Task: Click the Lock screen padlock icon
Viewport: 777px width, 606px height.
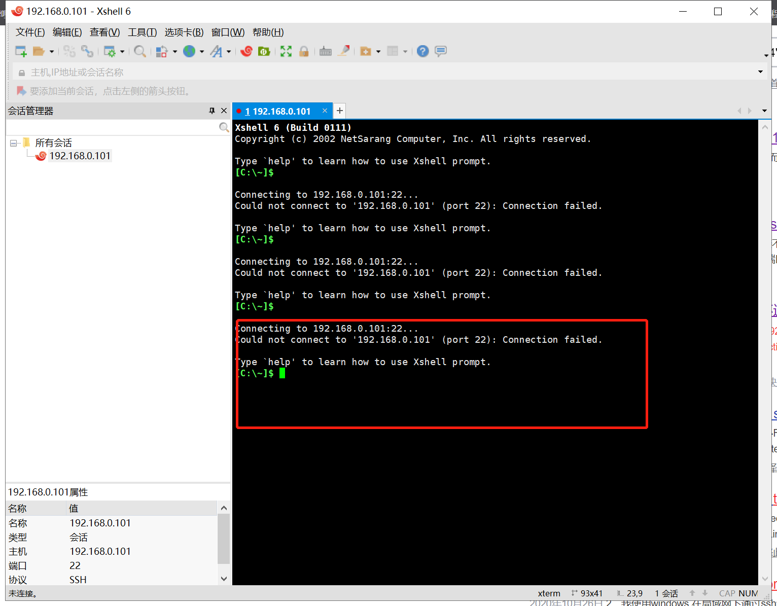Action: (x=304, y=51)
